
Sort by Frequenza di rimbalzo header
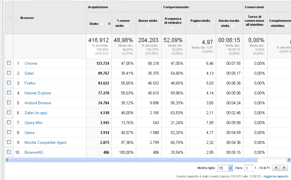[173, 21]
